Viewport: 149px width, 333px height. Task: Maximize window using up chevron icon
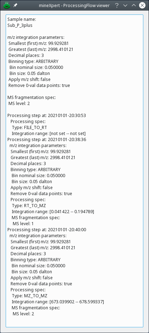(134, 6)
